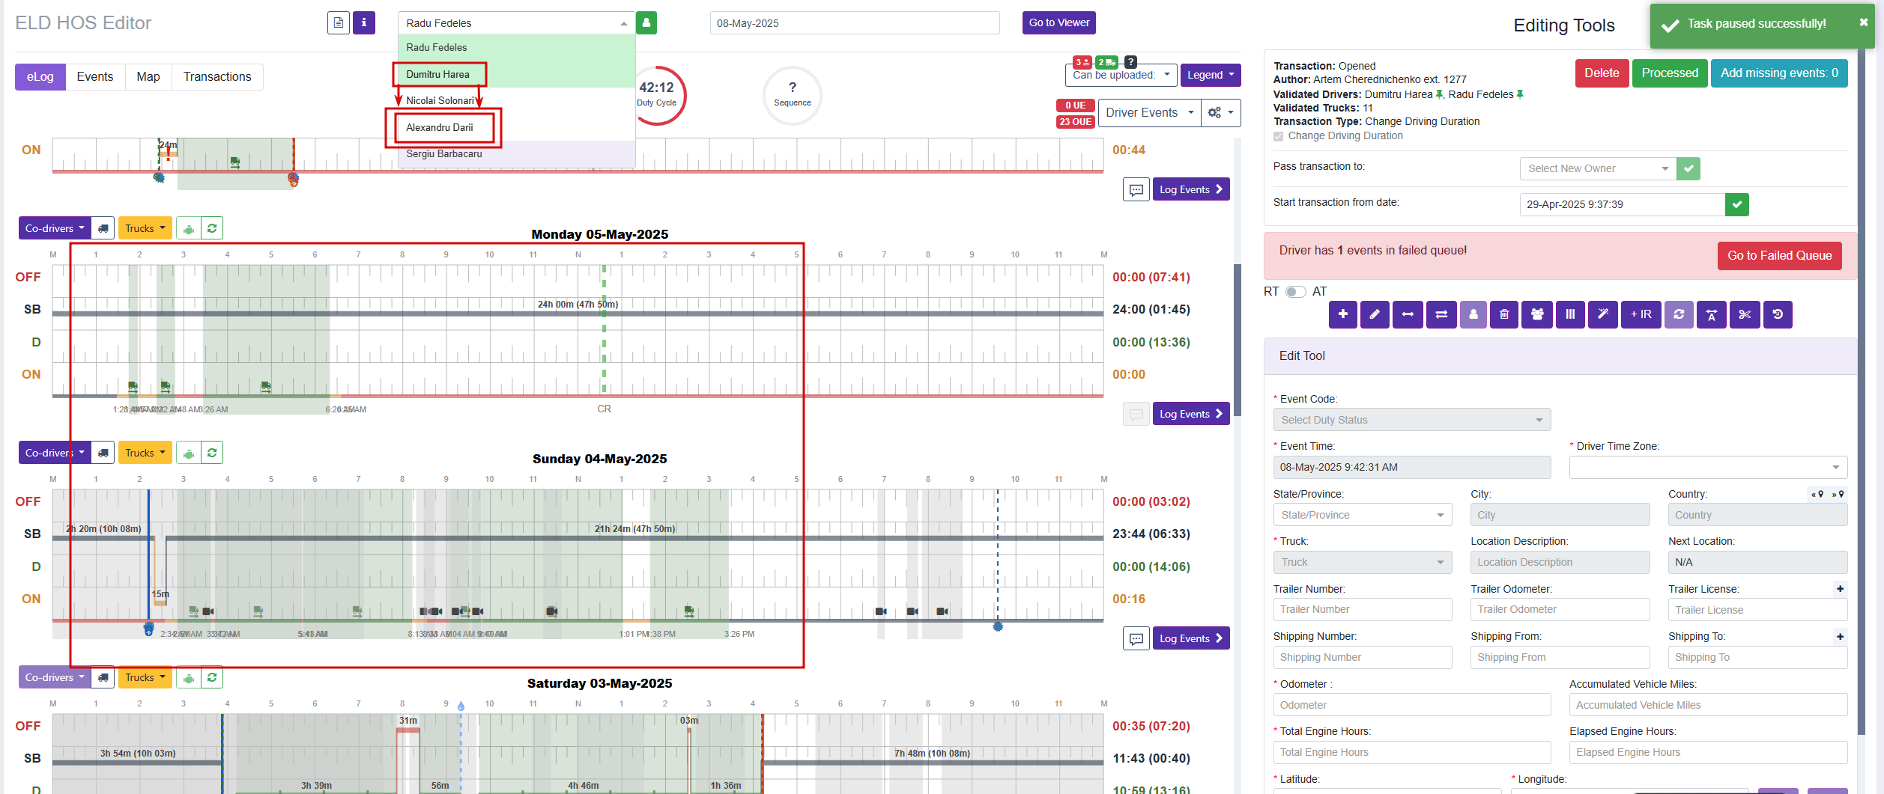The height and width of the screenshot is (794, 1884).
Task: Toggle the RT / AT switch
Action: click(x=1295, y=292)
